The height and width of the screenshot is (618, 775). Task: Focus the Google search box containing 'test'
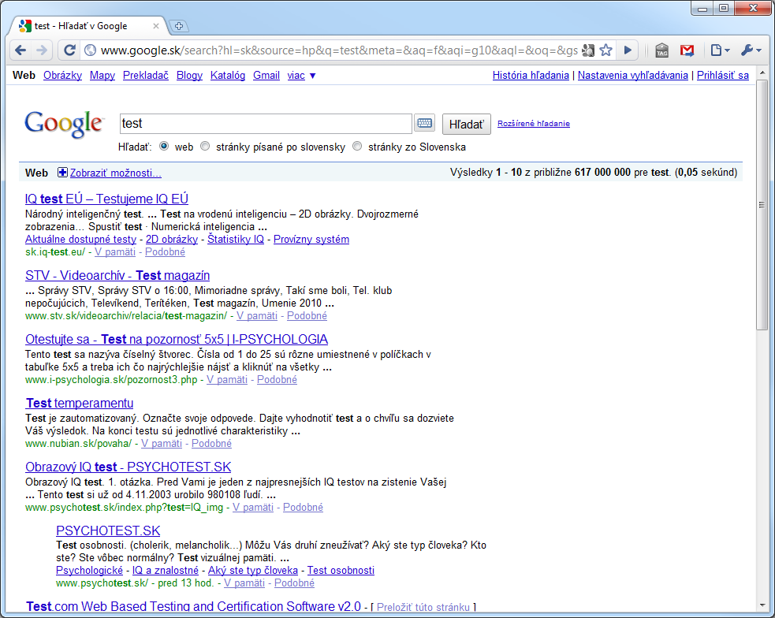click(x=266, y=124)
